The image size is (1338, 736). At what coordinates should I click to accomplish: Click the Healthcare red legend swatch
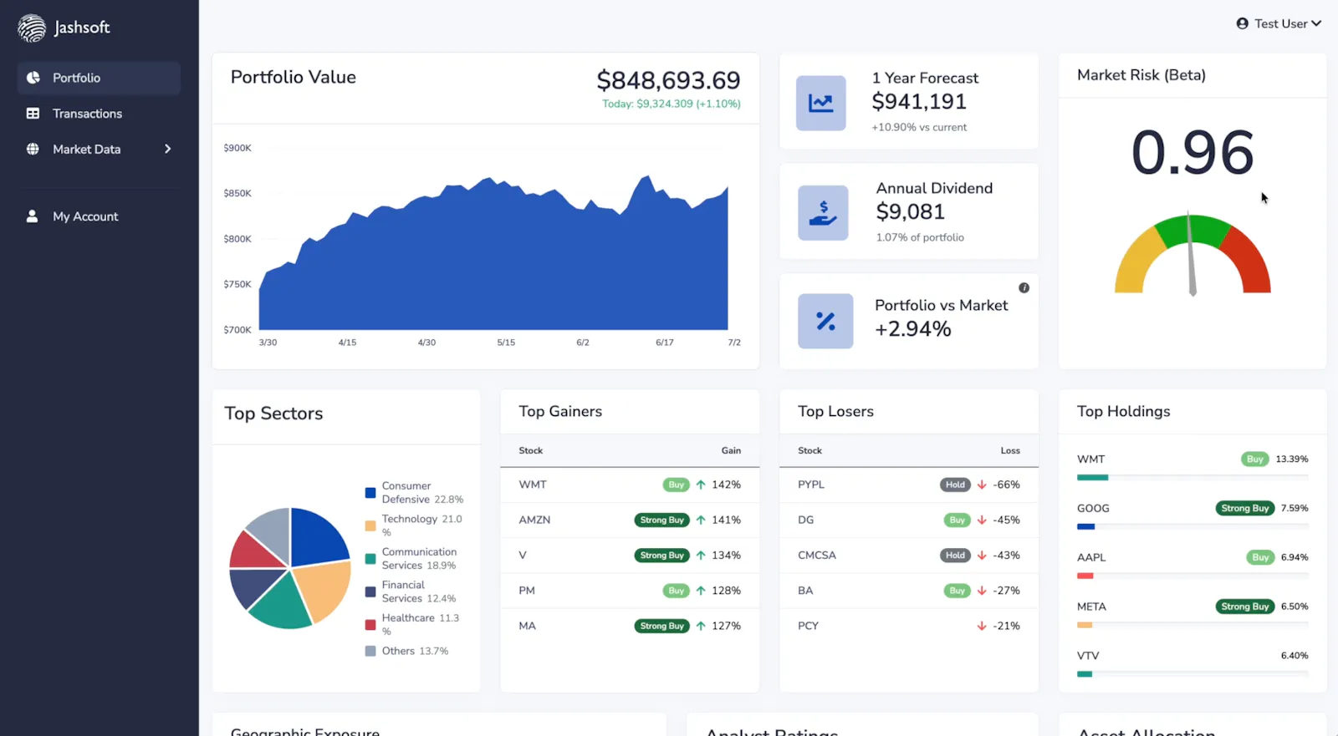point(370,625)
